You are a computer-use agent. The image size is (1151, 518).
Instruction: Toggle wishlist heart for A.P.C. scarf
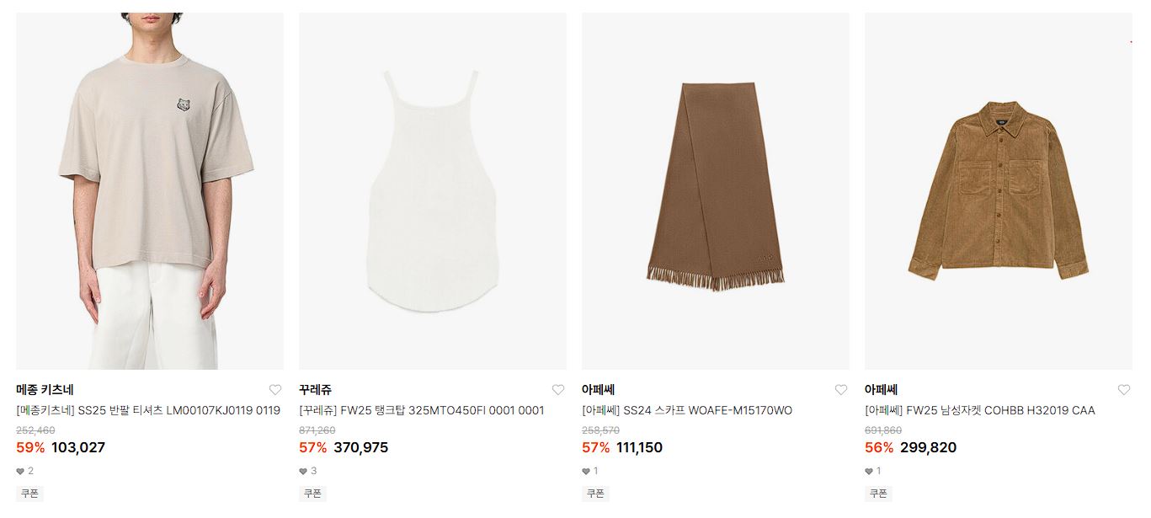(x=841, y=390)
